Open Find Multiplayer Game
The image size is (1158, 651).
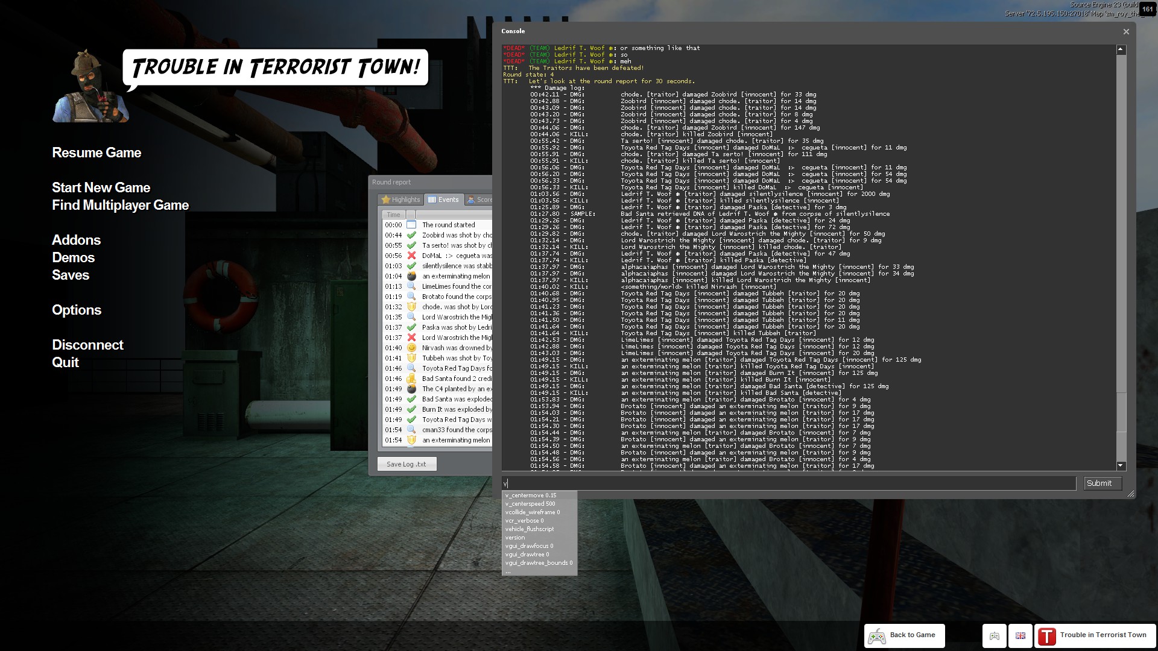coord(120,206)
